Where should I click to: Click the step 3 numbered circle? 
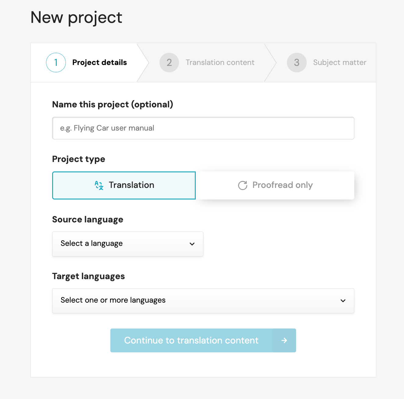click(297, 62)
